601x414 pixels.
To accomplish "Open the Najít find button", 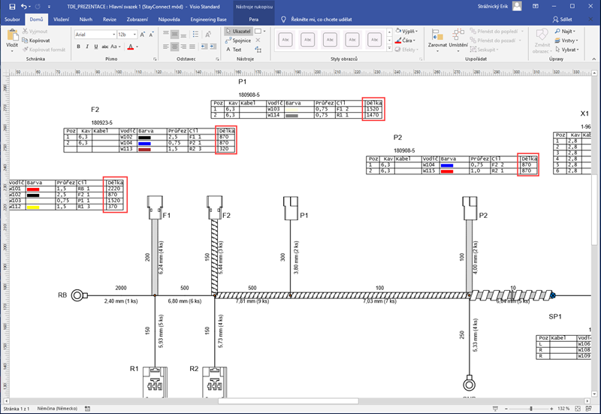I will tap(567, 32).
